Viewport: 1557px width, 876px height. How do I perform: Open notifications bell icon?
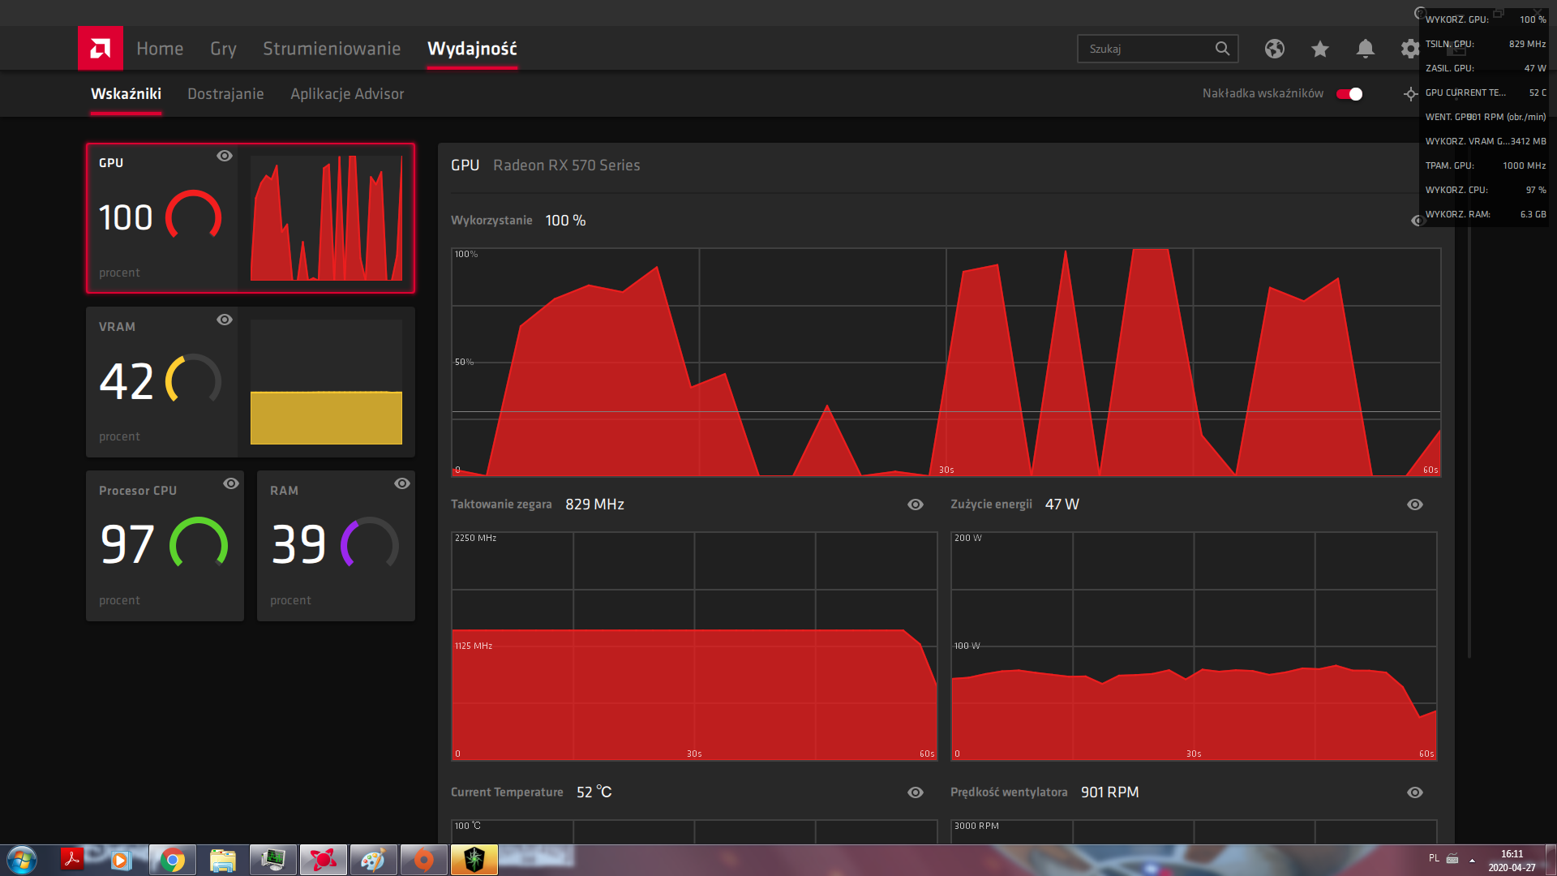(x=1366, y=49)
